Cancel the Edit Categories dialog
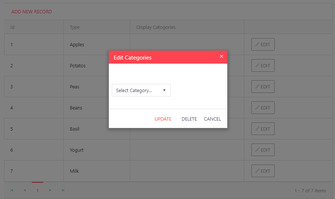Screen dimensions: 335x199 tap(212, 119)
